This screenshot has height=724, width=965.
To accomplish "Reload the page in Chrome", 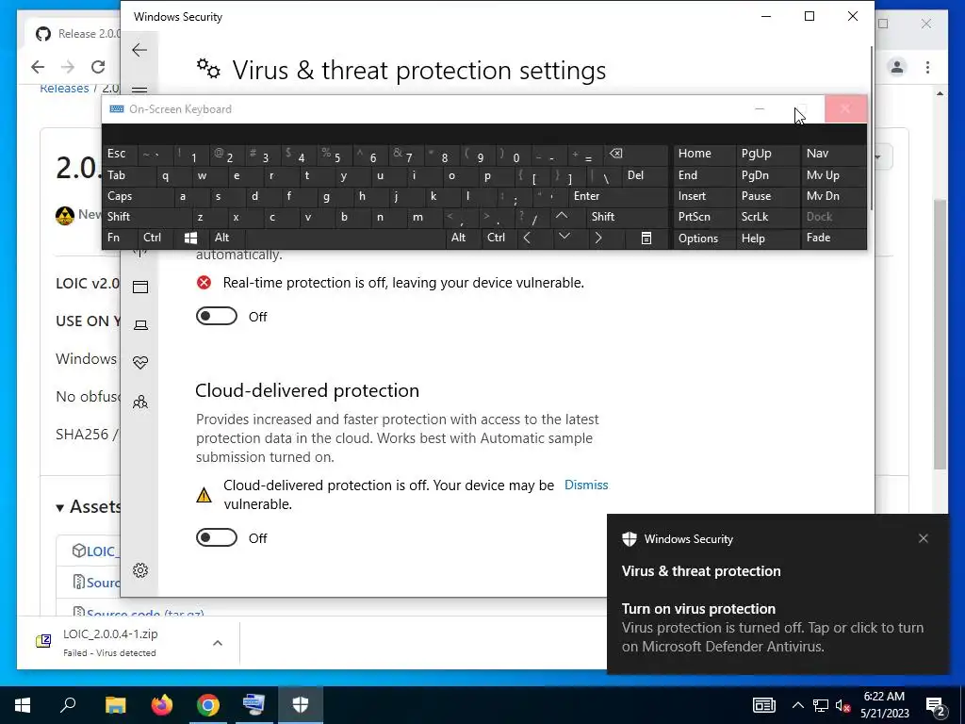I will 98,67.
